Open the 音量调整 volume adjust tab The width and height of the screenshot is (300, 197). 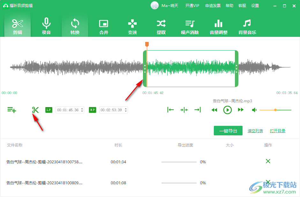click(219, 26)
